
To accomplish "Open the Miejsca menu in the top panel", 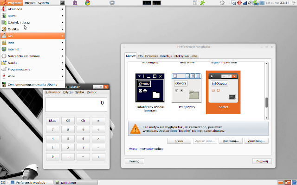I will tap(30, 3).
